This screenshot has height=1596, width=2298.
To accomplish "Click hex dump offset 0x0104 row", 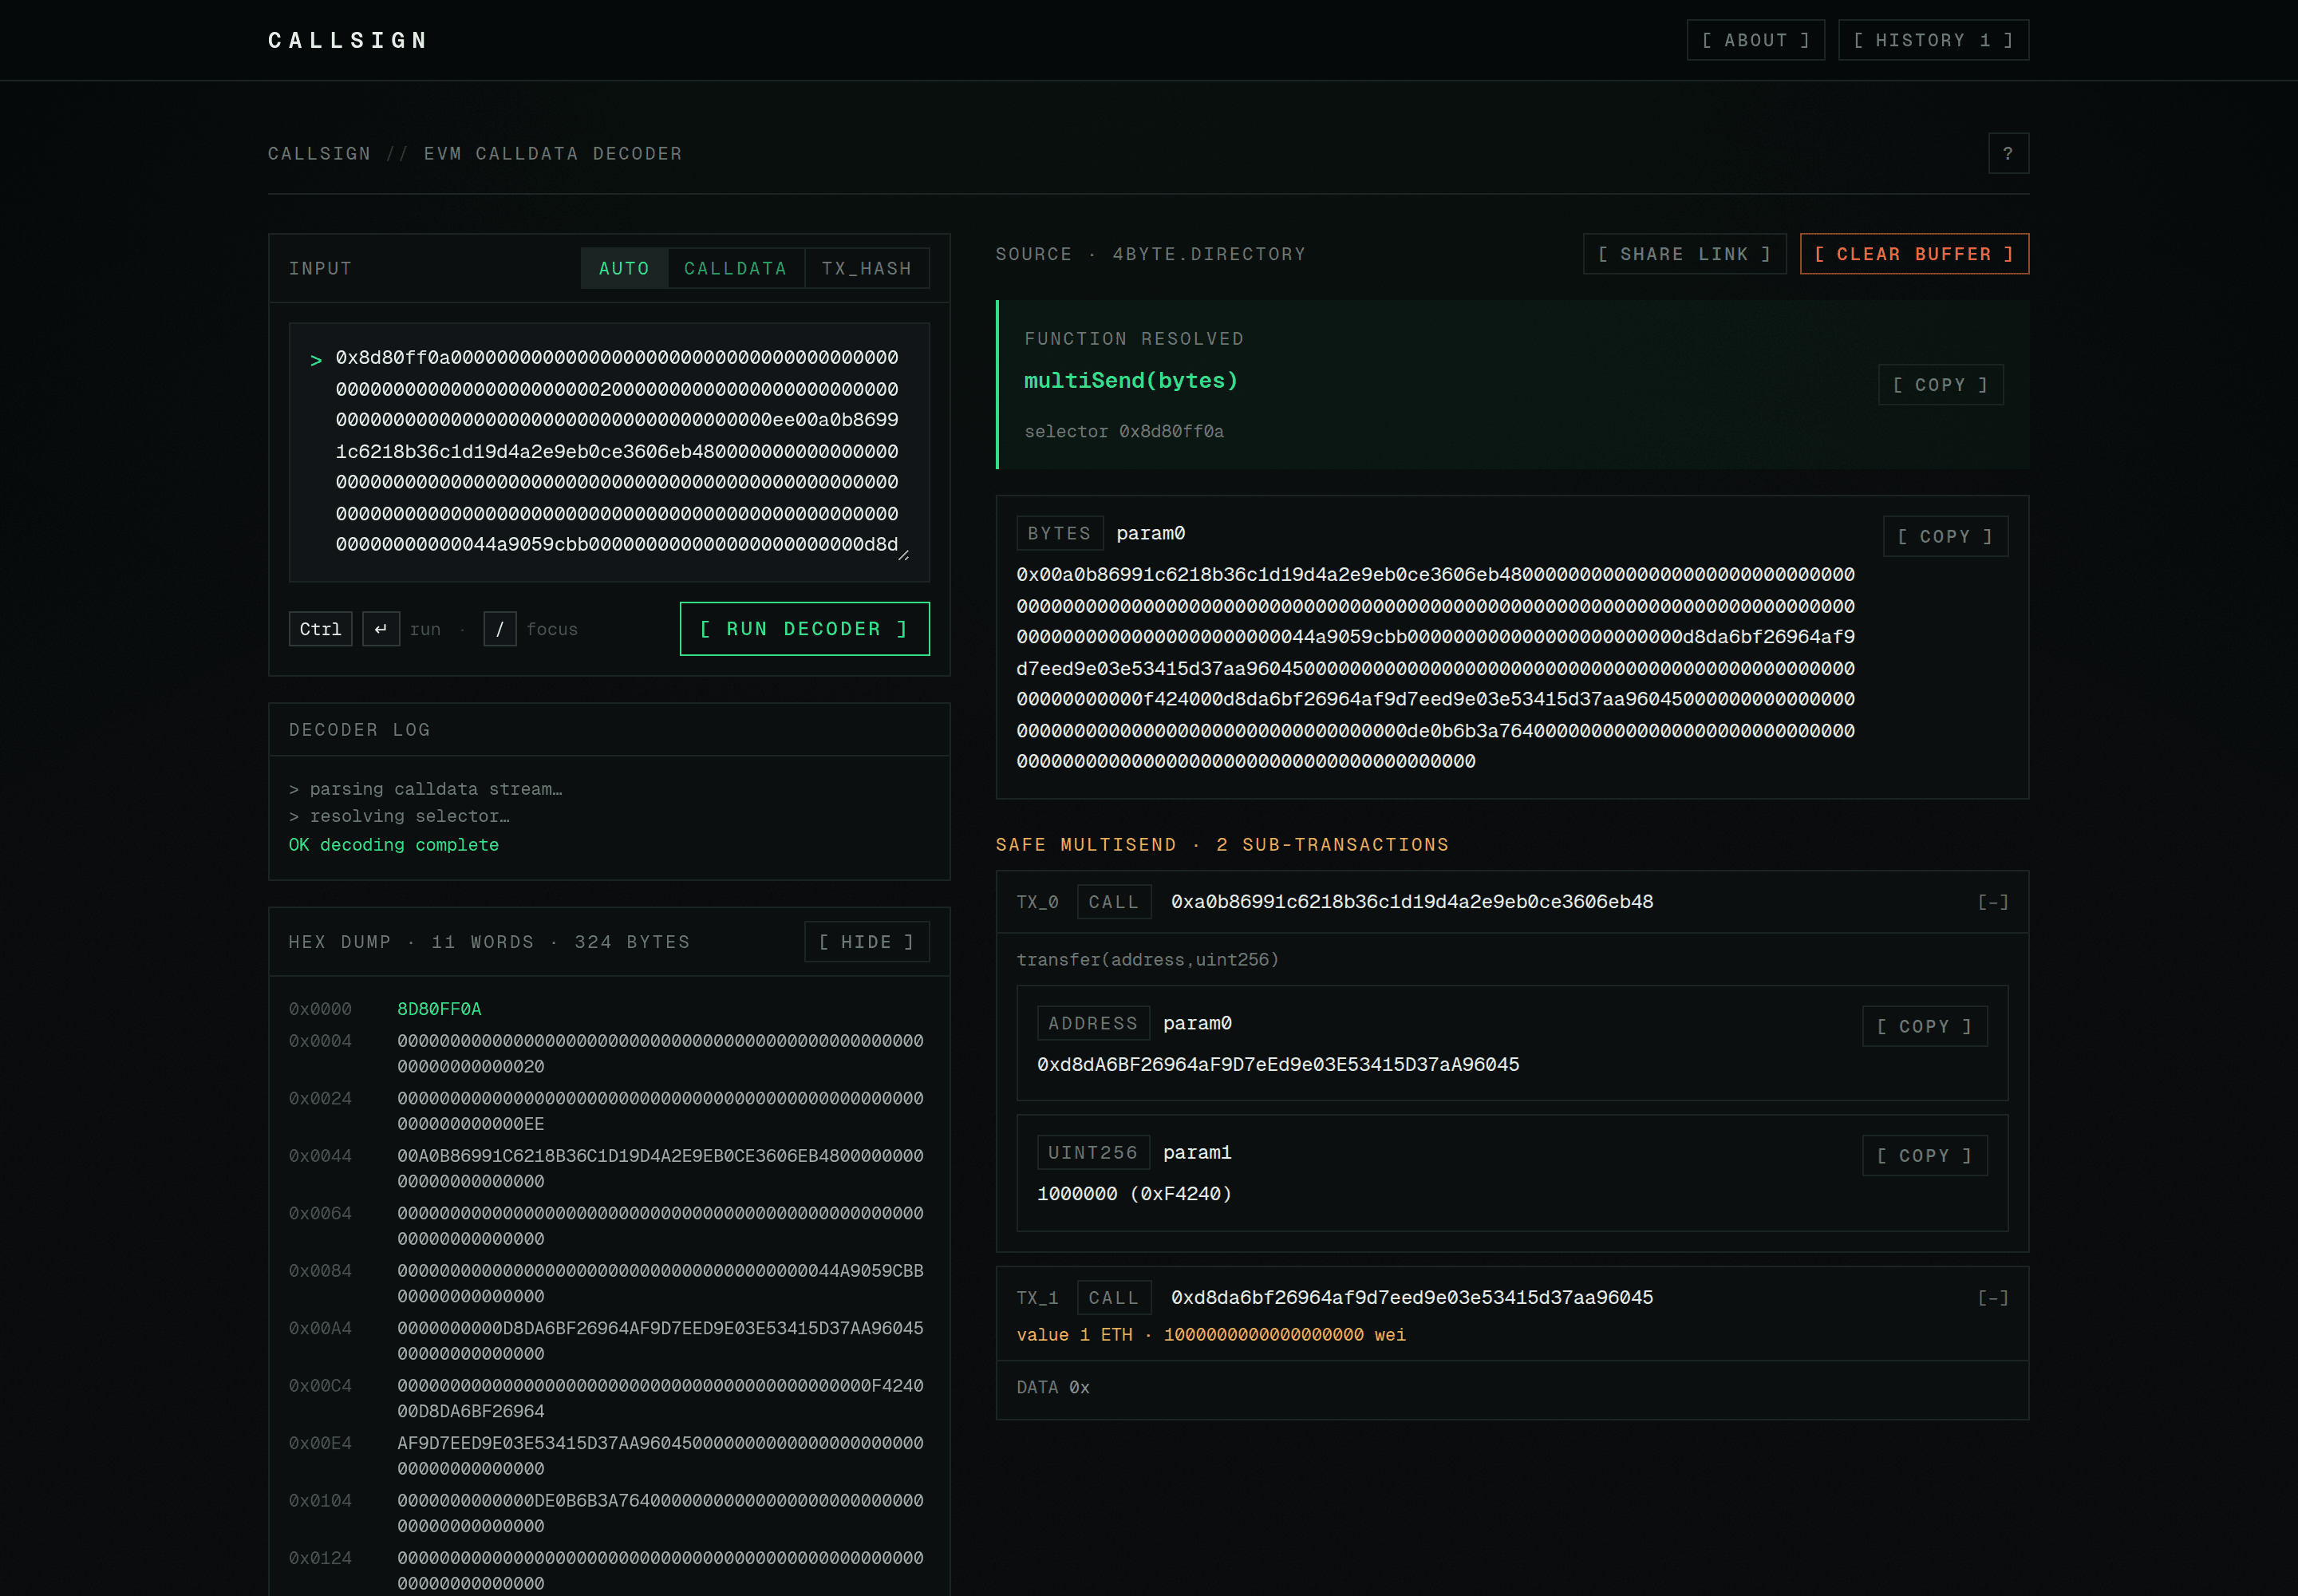I will pos(609,1513).
